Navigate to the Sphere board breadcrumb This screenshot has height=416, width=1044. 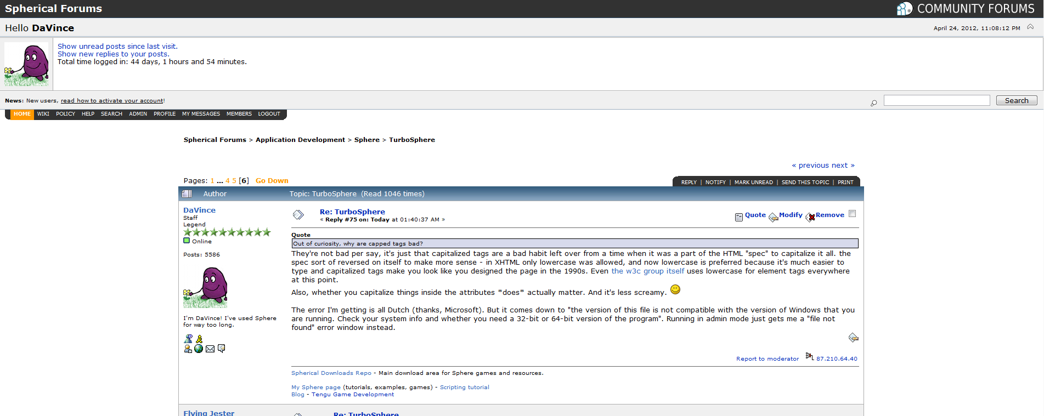pos(367,140)
